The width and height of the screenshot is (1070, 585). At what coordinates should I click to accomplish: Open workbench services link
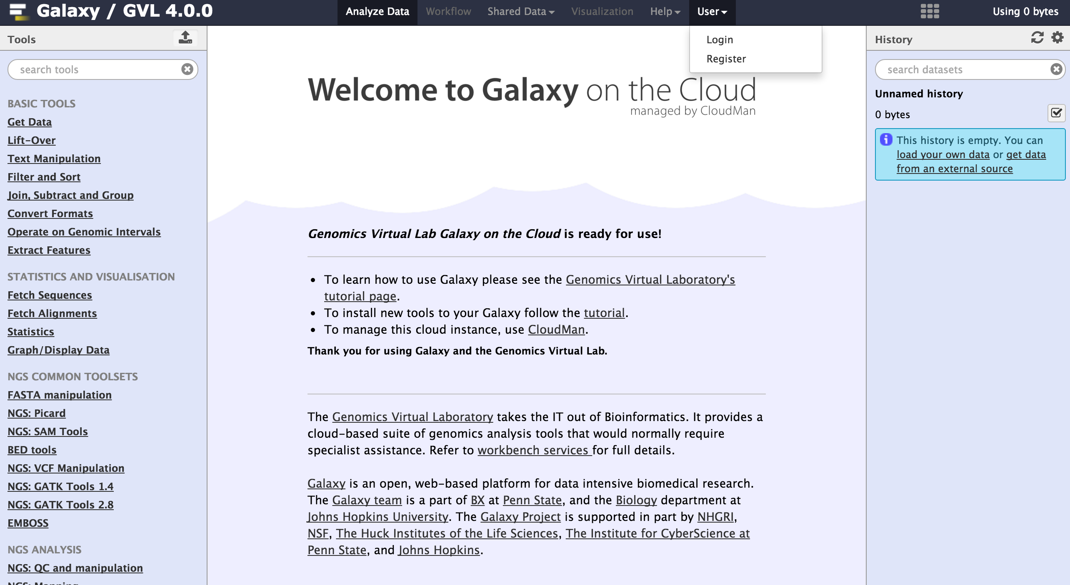tap(535, 450)
